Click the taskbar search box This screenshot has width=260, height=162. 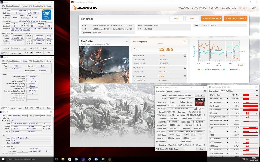(30, 159)
